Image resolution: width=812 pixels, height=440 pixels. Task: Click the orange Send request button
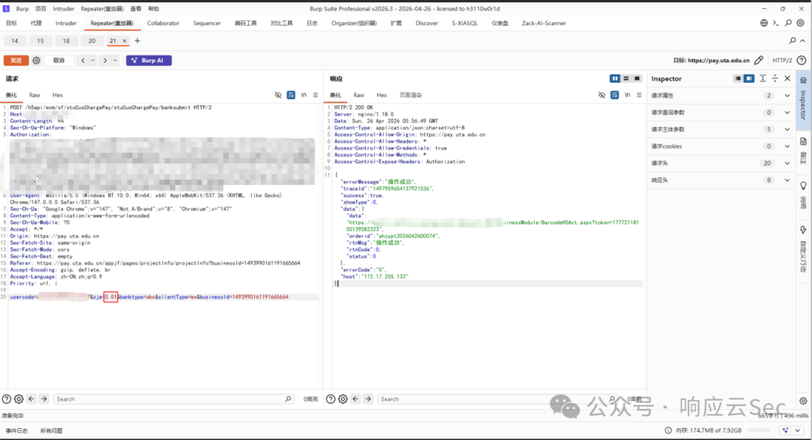point(16,61)
